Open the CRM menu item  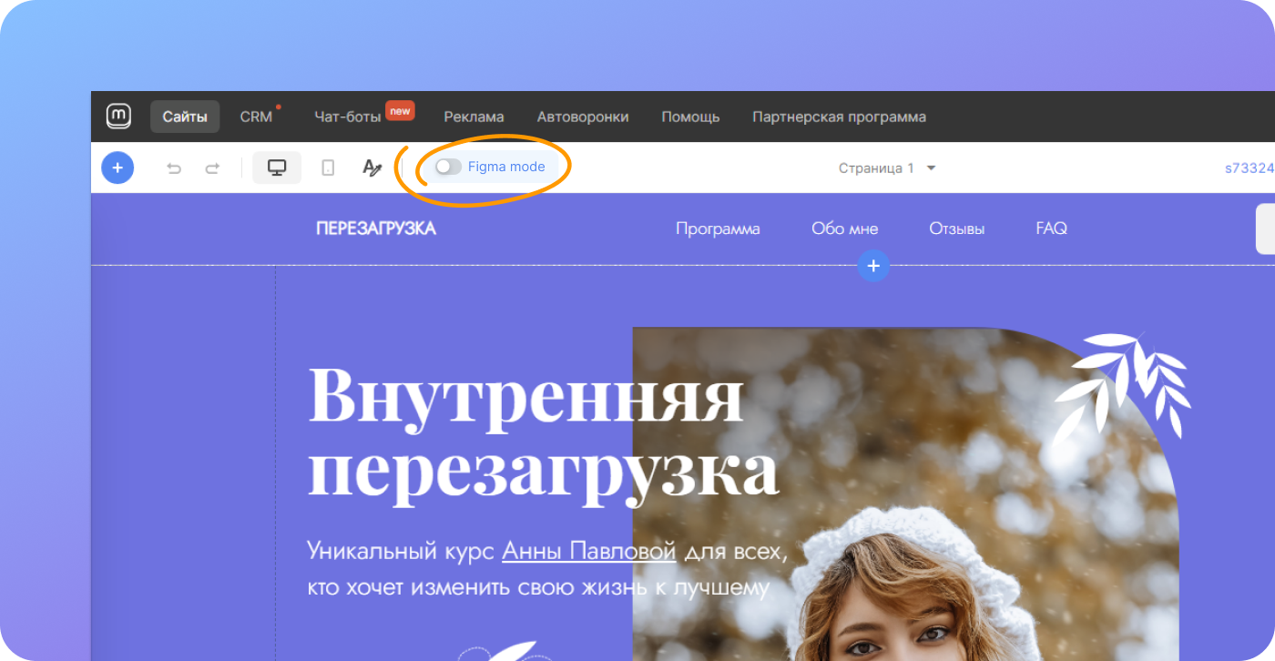pyautogui.click(x=257, y=117)
